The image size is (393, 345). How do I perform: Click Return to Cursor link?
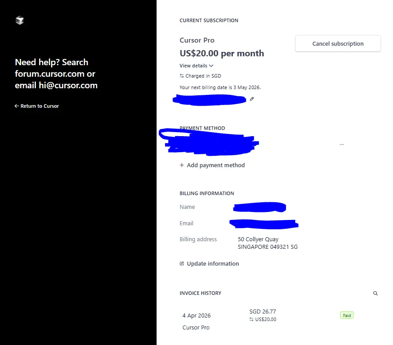(x=37, y=106)
